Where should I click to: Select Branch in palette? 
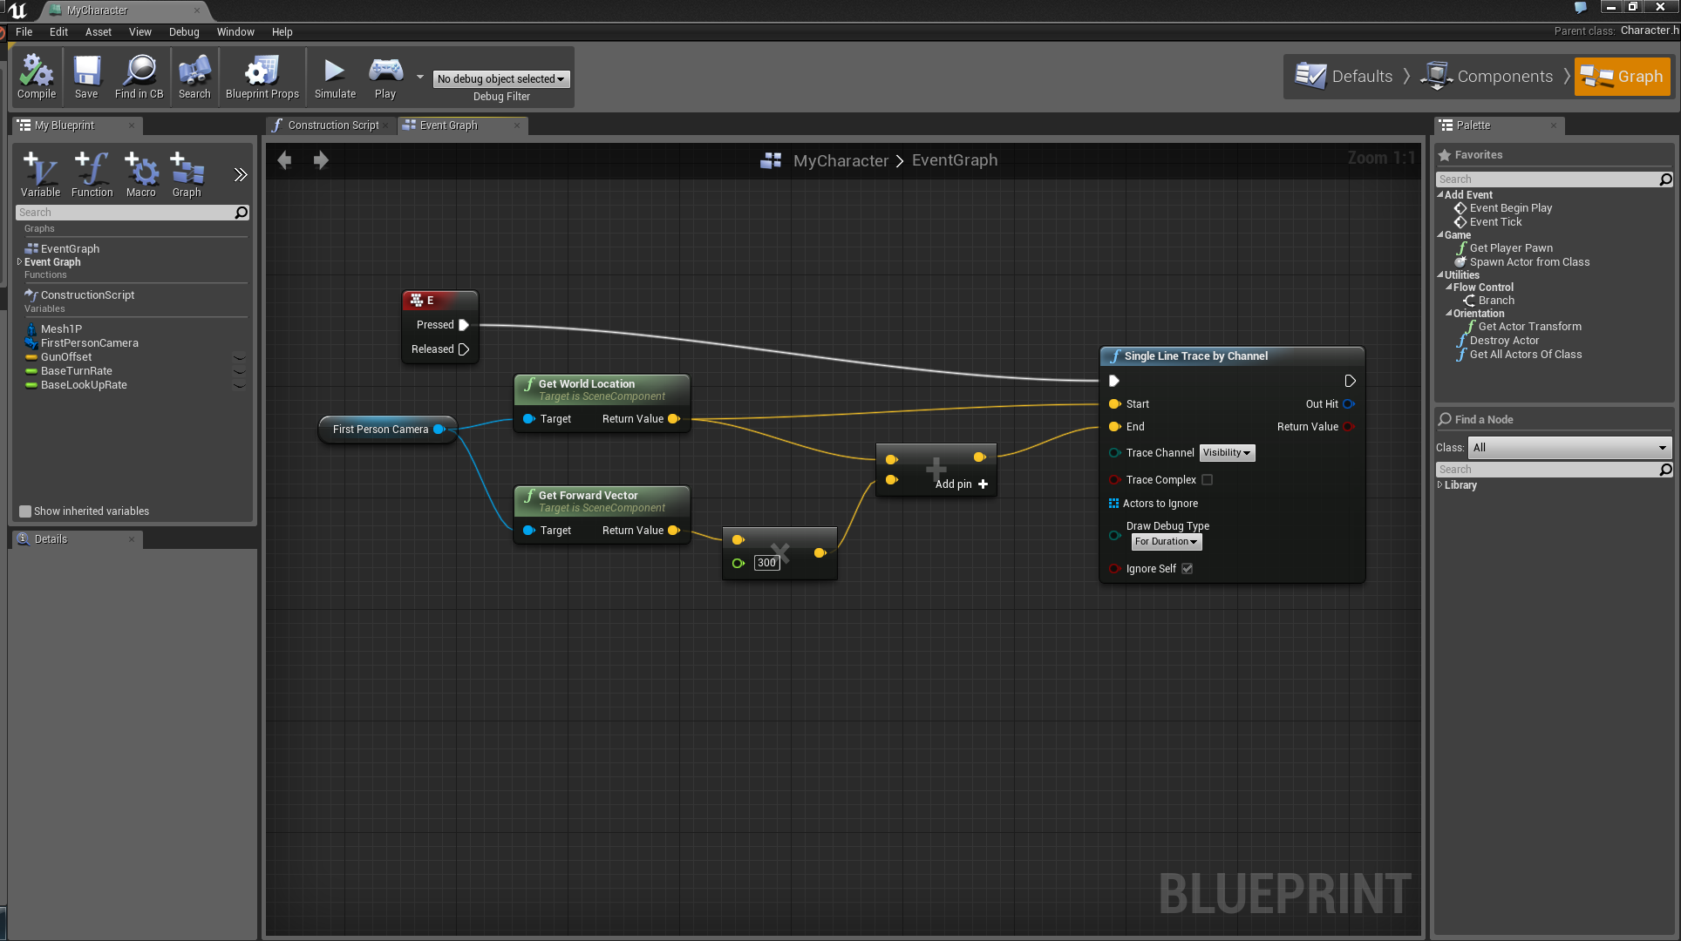[1496, 301]
